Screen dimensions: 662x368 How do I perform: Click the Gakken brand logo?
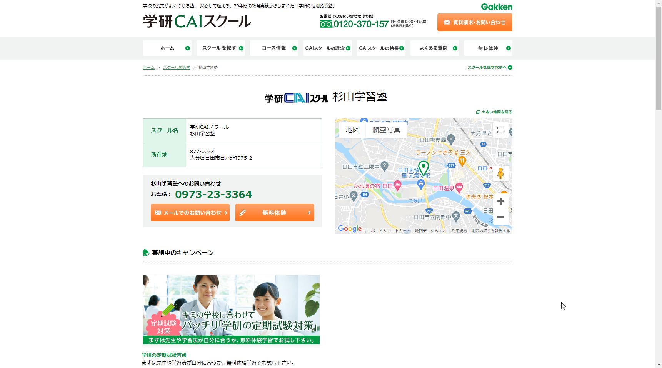[497, 7]
